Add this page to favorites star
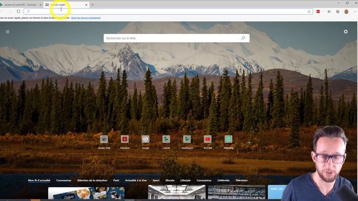358x201 pixels. 309,12
